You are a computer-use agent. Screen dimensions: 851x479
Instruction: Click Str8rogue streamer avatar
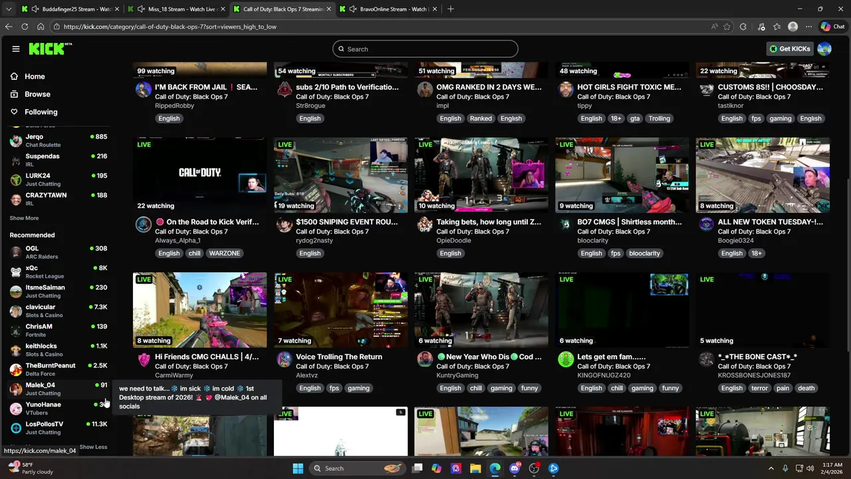pos(284,90)
